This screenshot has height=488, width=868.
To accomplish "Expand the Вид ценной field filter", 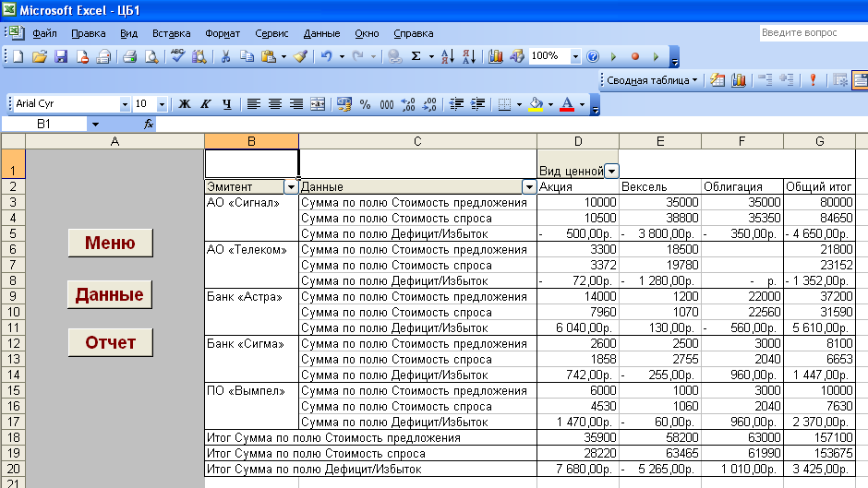I will click(x=611, y=171).
